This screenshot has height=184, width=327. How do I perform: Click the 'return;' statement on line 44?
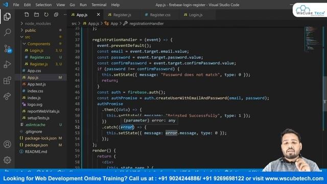pos(110,81)
